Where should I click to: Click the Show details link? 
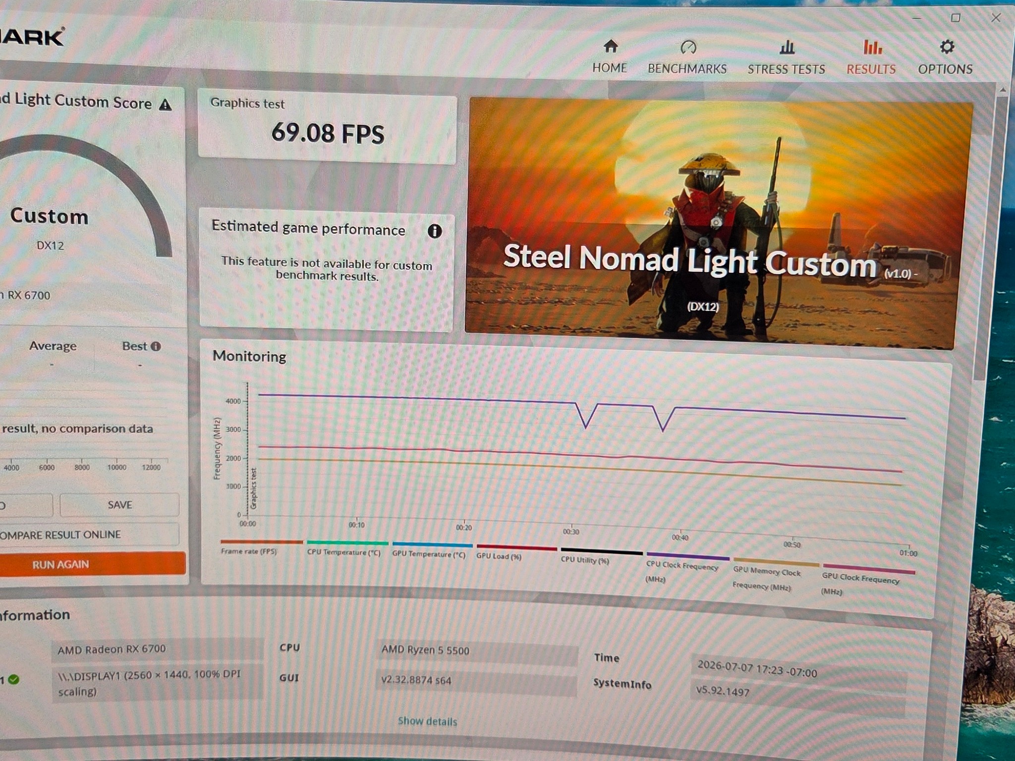427,721
